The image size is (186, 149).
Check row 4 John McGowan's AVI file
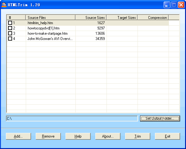point(10,39)
